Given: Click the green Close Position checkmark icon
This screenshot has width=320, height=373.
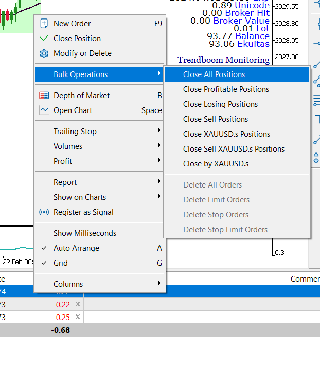Looking at the screenshot, I should click(44, 39).
